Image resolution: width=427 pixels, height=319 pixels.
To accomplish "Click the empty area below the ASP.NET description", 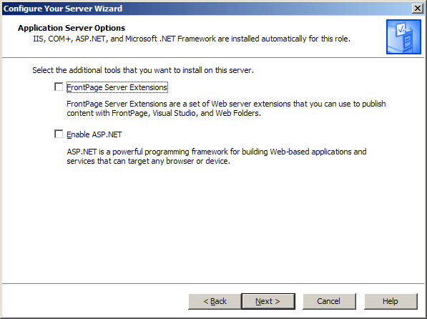I will pyautogui.click(x=213, y=223).
